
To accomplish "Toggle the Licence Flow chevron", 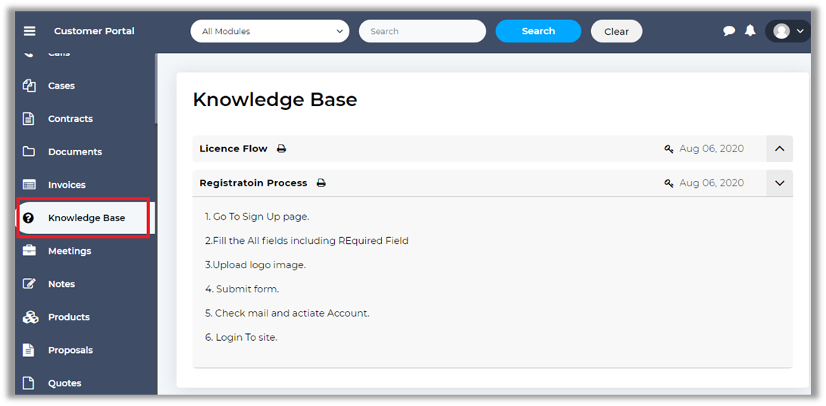I will 779,149.
